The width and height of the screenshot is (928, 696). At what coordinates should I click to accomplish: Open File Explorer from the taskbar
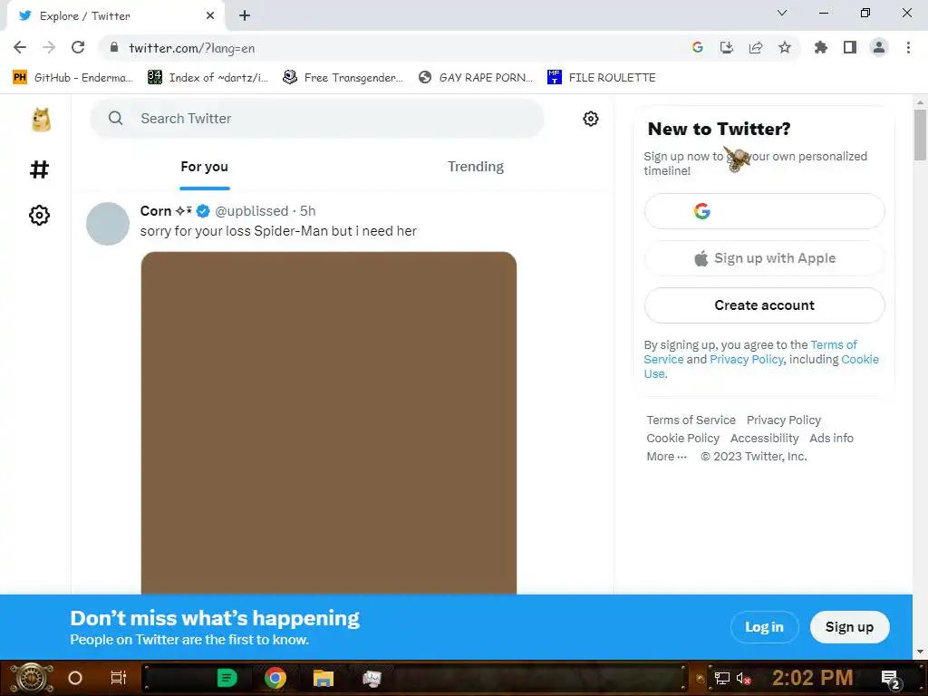tap(324, 678)
